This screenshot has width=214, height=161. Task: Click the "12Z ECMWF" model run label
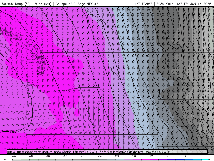tap(143, 4)
